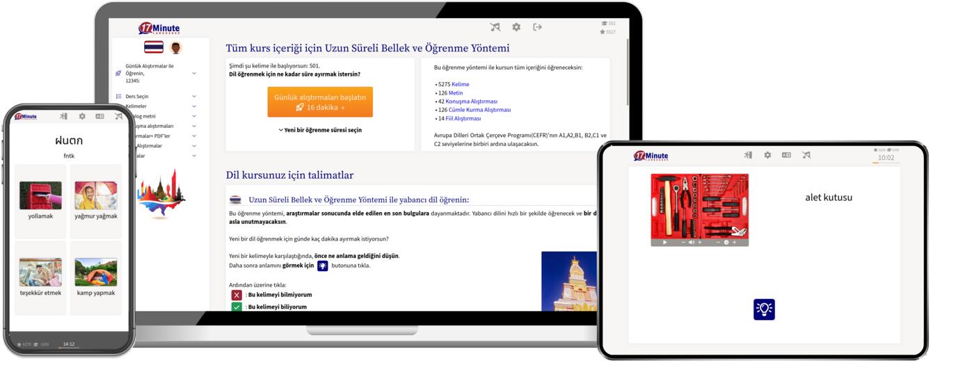Click 17 Minute Languages logo on laptop
974x370 pixels.
pyautogui.click(x=159, y=29)
